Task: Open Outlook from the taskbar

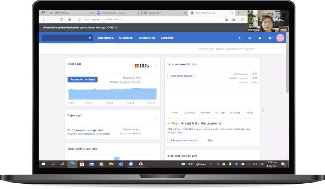Action: click(121, 164)
